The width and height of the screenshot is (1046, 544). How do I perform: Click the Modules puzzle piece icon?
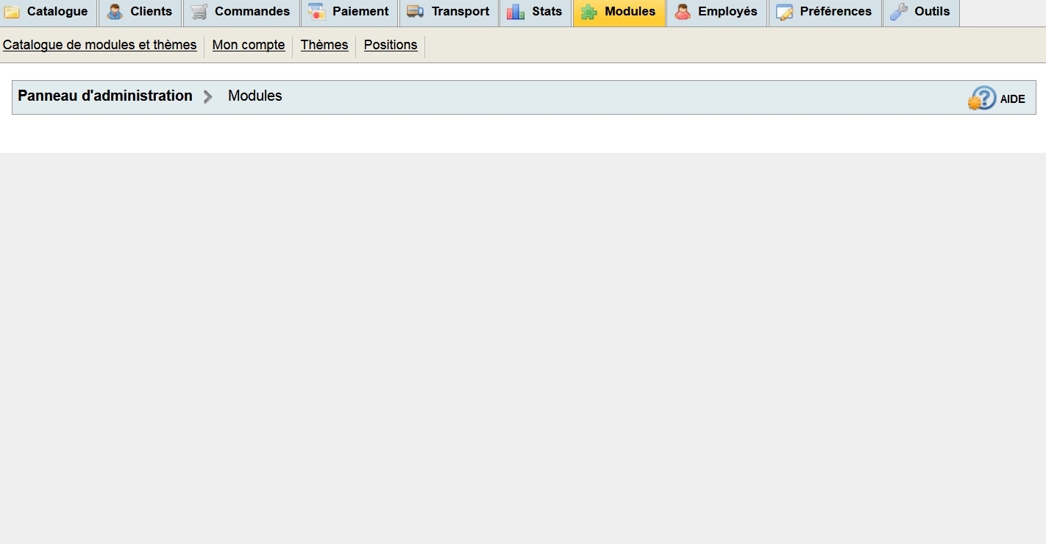click(588, 12)
